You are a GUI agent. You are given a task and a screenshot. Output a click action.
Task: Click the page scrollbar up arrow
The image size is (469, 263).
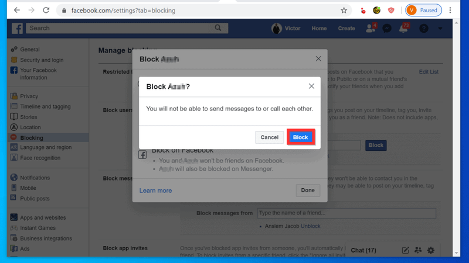456,22
